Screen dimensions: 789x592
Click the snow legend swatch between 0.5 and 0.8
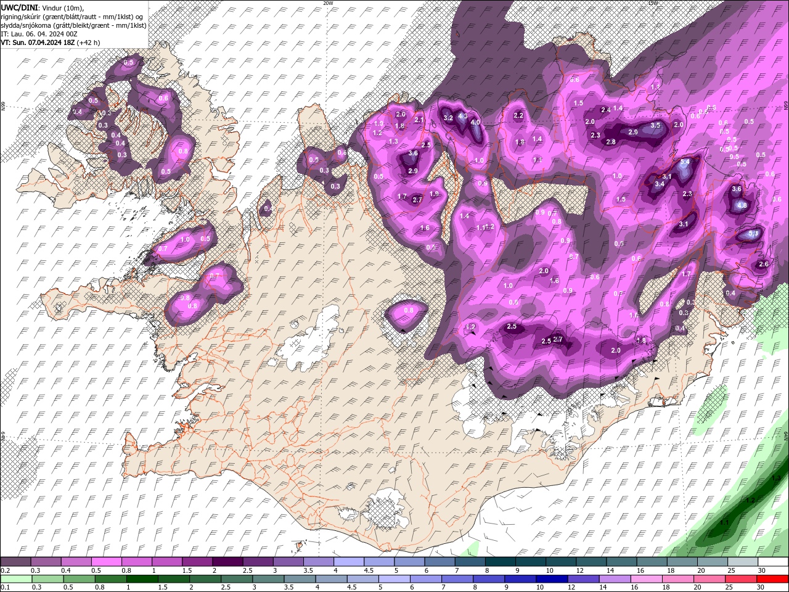tap(107, 562)
